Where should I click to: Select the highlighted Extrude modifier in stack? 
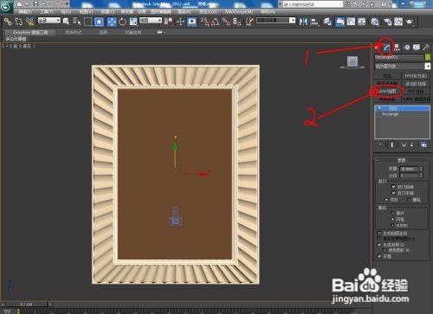tap(403, 108)
